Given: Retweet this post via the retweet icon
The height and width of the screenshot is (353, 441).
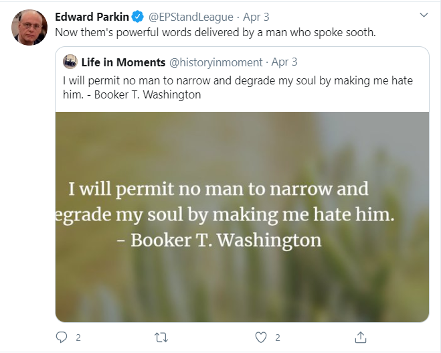Looking at the screenshot, I should [x=161, y=337].
